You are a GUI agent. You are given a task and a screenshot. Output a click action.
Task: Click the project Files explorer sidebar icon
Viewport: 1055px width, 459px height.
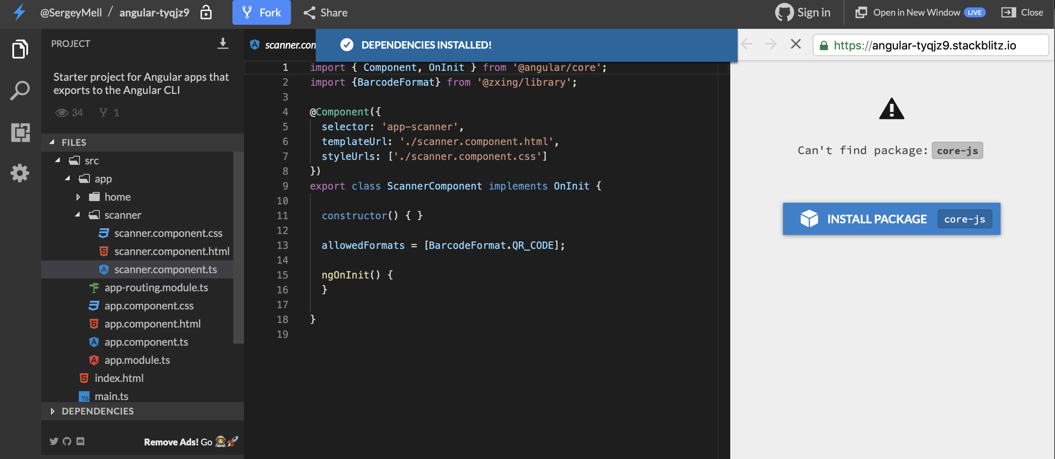point(20,49)
